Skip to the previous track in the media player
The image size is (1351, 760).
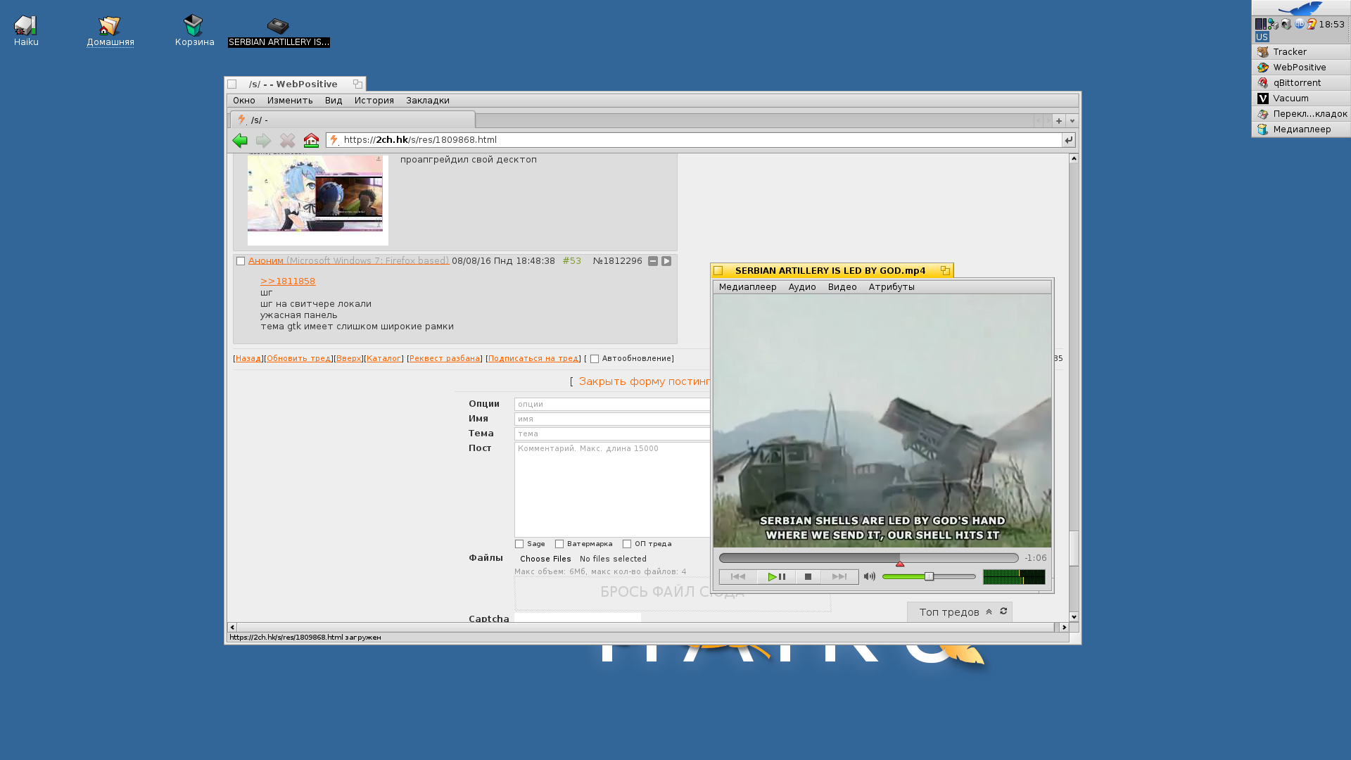pos(738,577)
